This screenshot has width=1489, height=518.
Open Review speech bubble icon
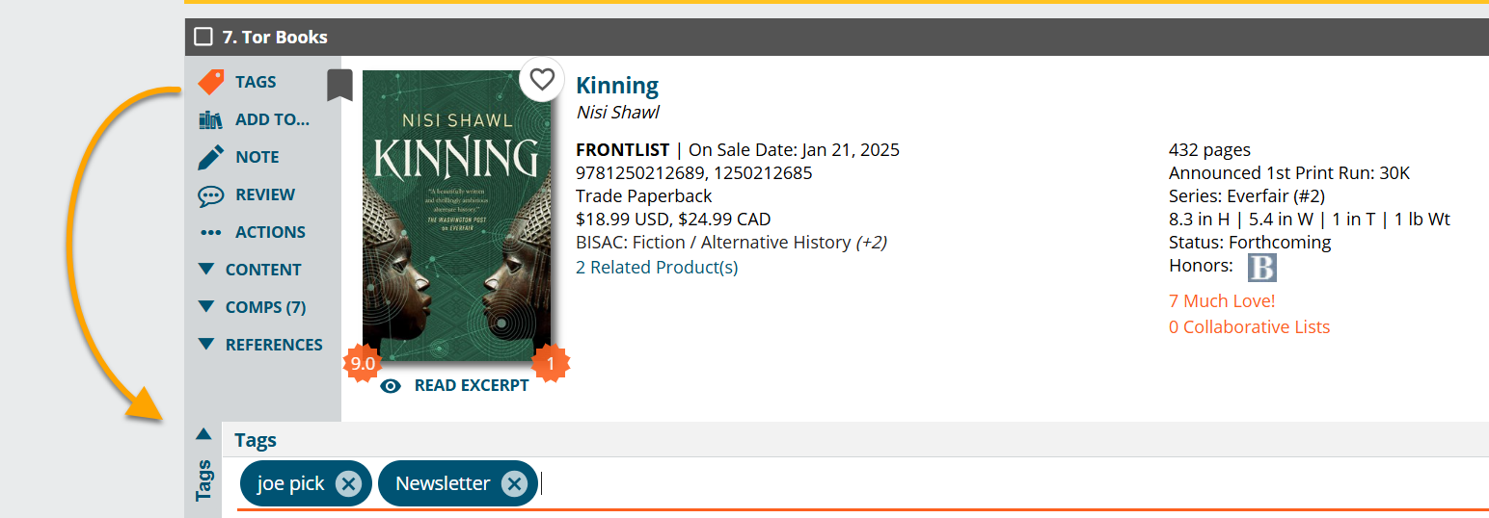[210, 195]
